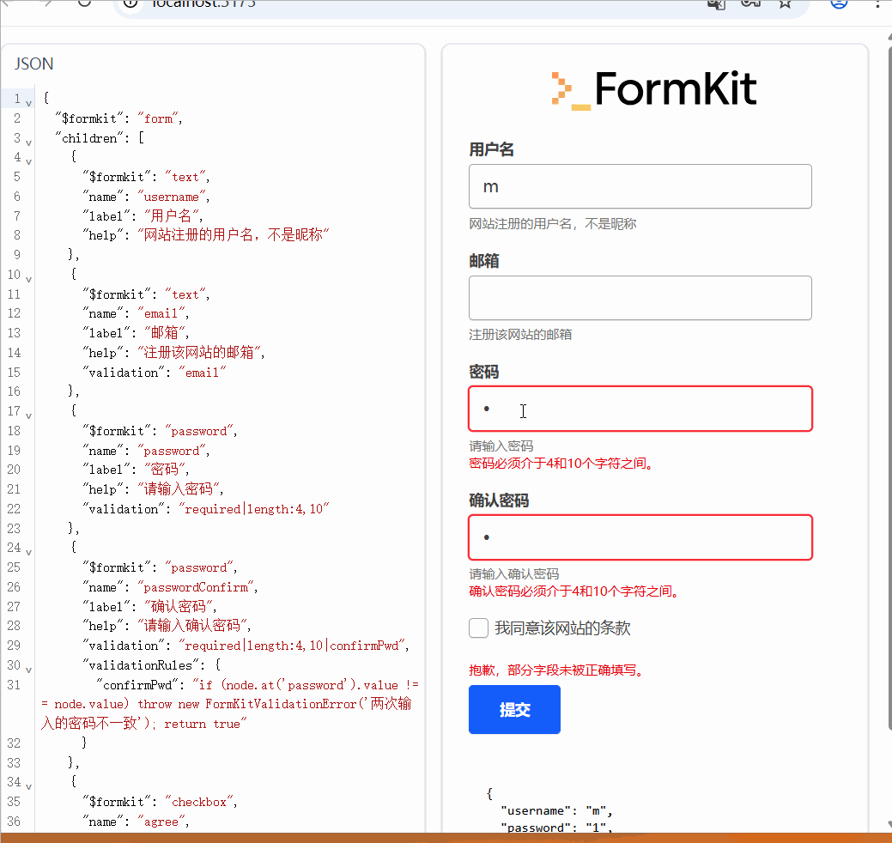892x843 pixels.
Task: Click the FormKit logo
Action: pyautogui.click(x=654, y=89)
